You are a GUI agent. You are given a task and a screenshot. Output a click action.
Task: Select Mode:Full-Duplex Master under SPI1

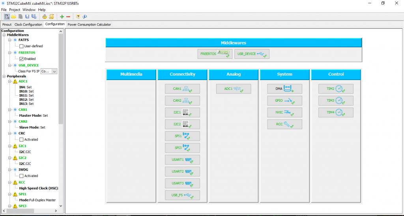click(x=37, y=200)
